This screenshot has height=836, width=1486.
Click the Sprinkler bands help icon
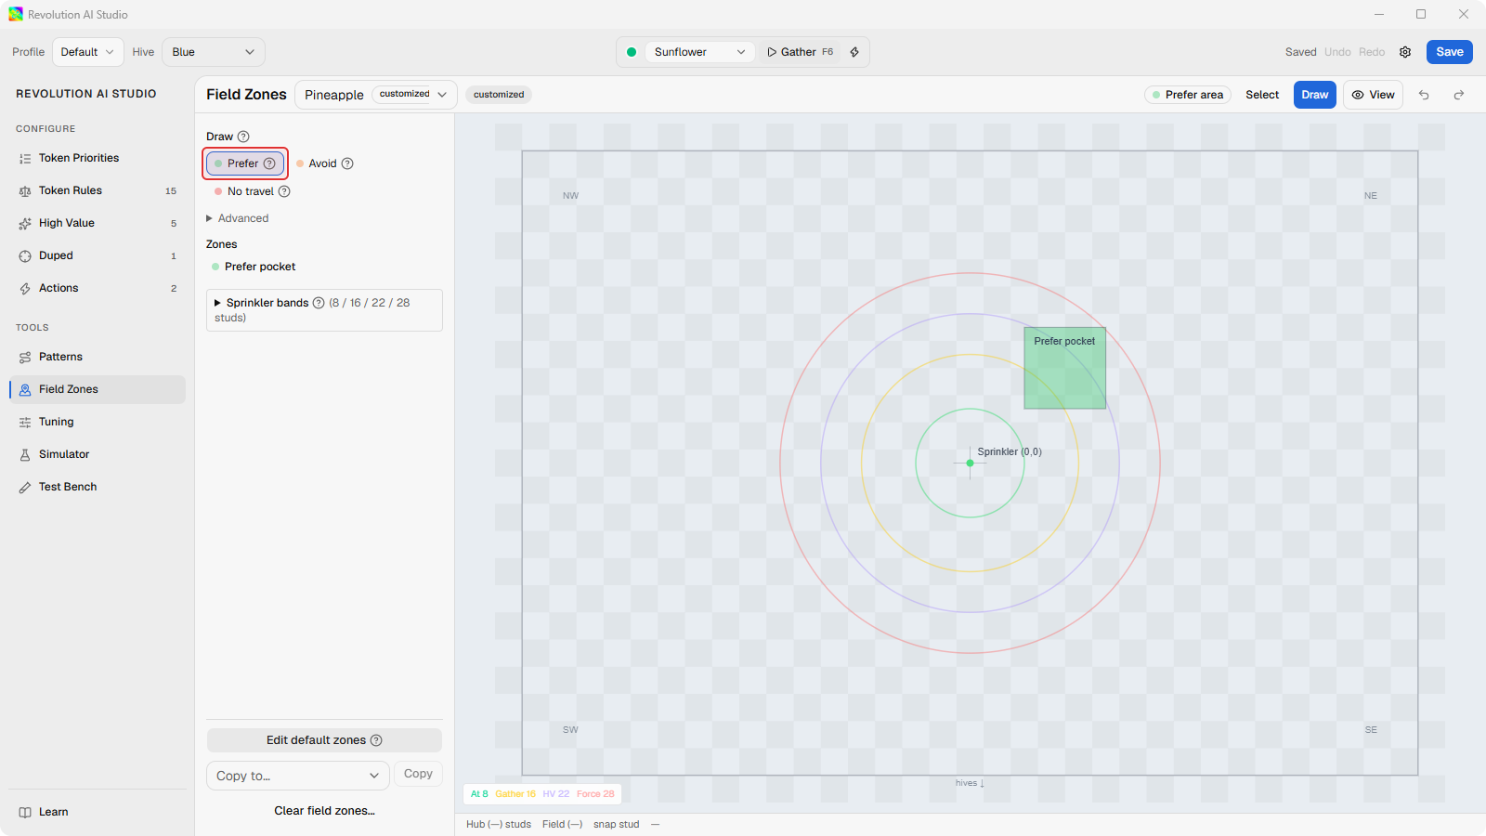click(319, 303)
